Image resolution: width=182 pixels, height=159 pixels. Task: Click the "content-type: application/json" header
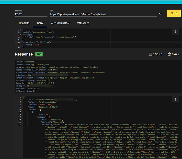click(x=32, y=65)
